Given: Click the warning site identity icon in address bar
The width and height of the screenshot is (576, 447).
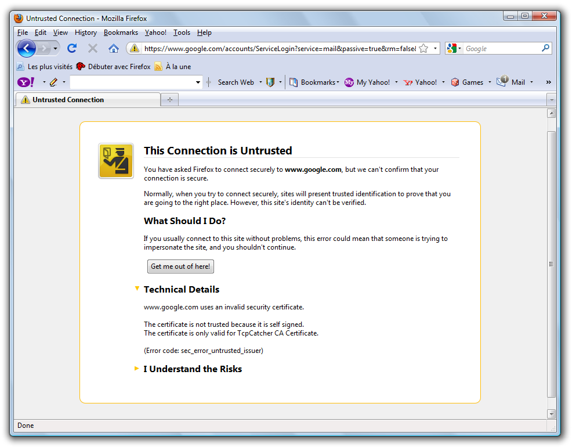Looking at the screenshot, I should [x=135, y=48].
